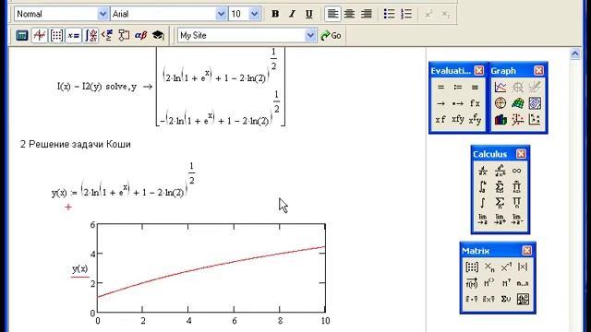This screenshot has width=591, height=332.
Task: Insert 3D scatter plot
Action: 518,120
